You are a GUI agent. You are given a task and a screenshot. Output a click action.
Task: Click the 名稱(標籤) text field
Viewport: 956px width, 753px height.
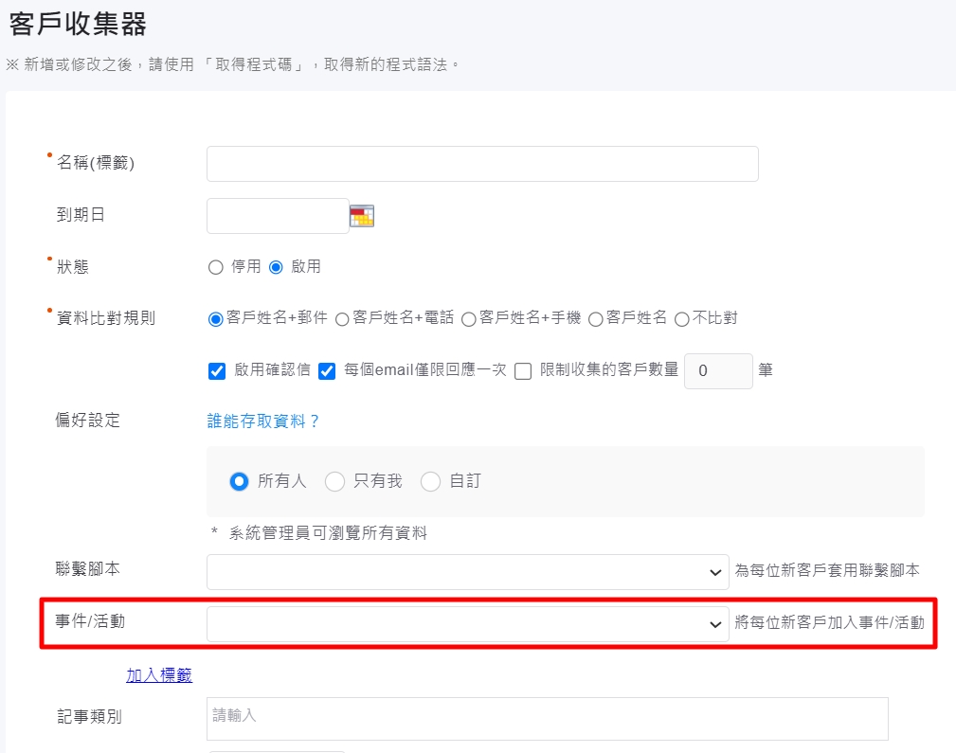pyautogui.click(x=482, y=164)
